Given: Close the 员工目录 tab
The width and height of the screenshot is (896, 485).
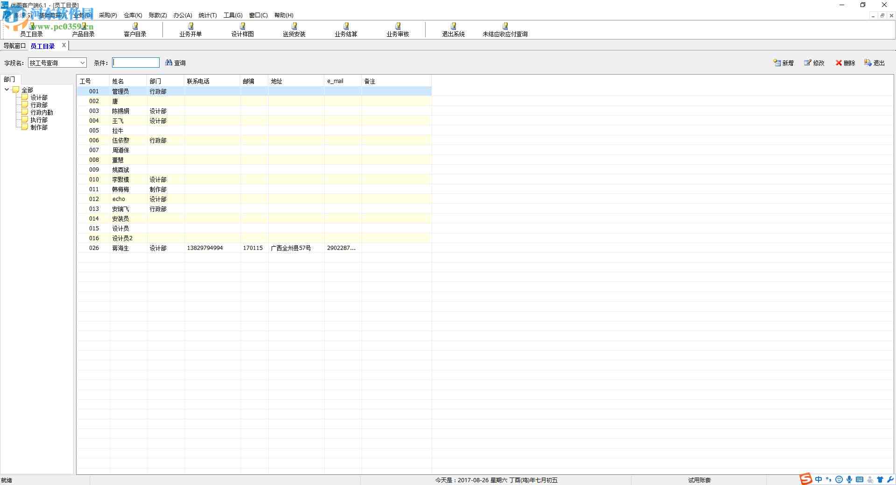Looking at the screenshot, I should pos(64,45).
